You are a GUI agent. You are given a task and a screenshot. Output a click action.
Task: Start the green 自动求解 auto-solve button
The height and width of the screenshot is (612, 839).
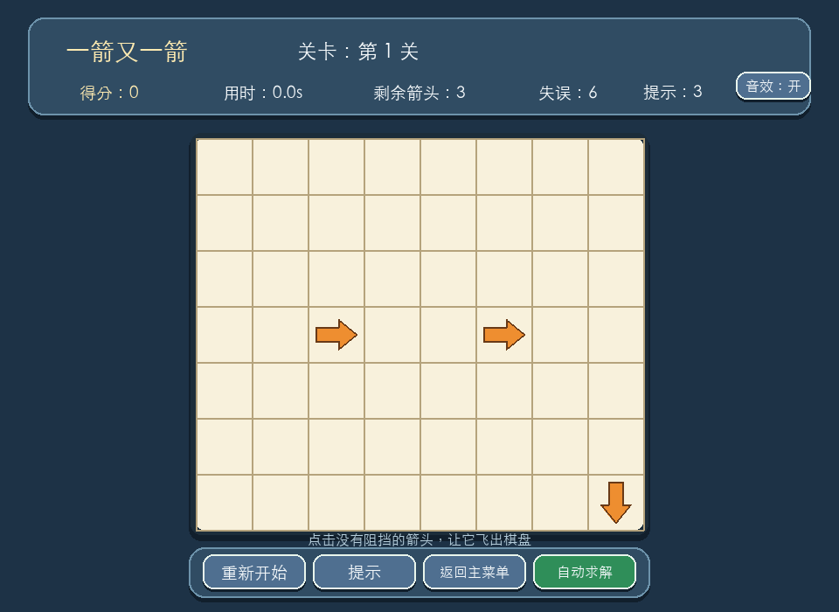[x=585, y=573]
